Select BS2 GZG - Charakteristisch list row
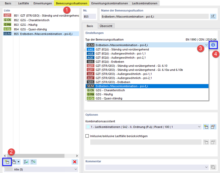The image size is (220, 173). coord(41,20)
